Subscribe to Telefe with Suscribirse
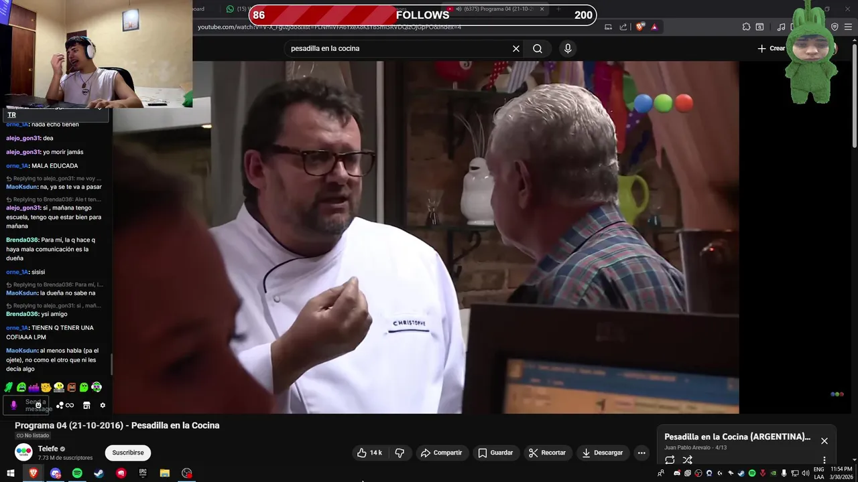 pos(128,453)
